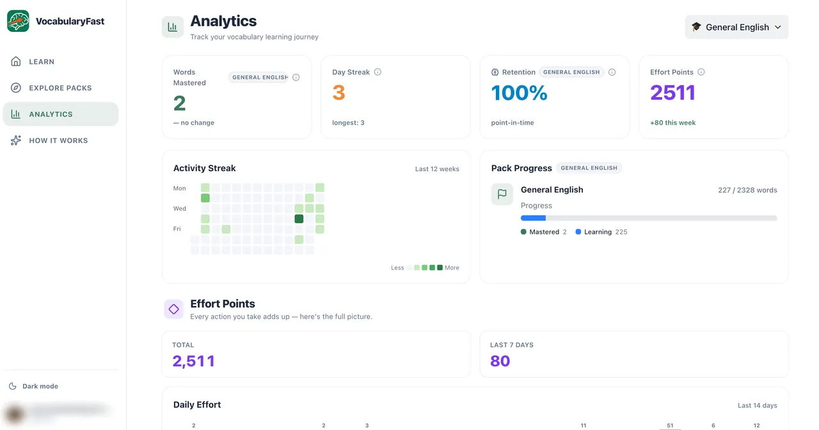The image size is (819, 430).
Task: Click info icon on Retention card
Action: pos(612,72)
